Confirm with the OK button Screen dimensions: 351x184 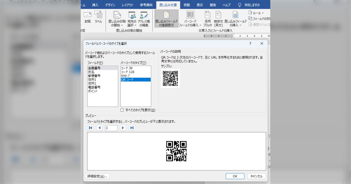point(235,176)
